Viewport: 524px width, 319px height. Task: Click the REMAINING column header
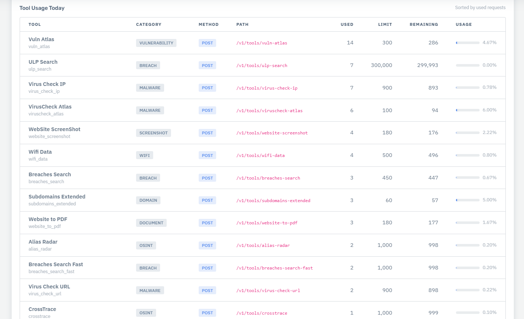(424, 24)
